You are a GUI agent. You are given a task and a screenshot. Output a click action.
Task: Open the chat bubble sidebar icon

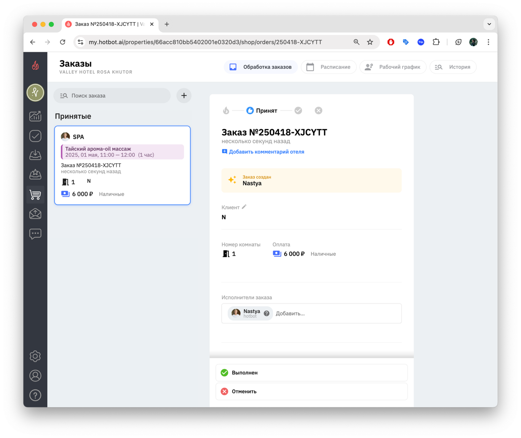[35, 234]
